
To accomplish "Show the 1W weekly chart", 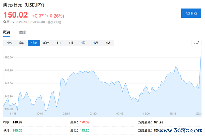I will 95,43.
